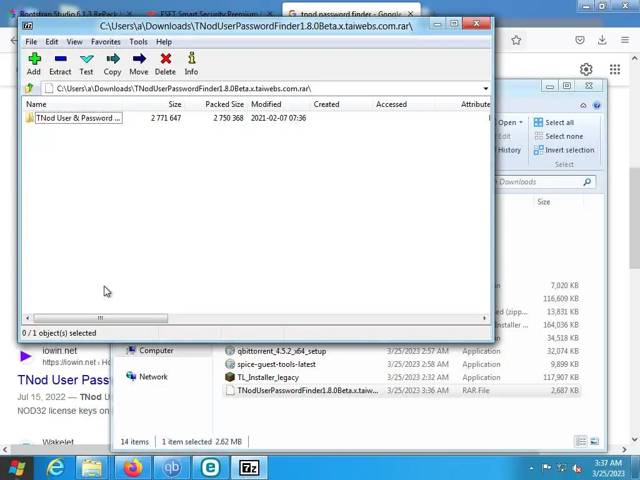Switch to the 7-Zip taskbar button
The height and width of the screenshot is (480, 640).
pyautogui.click(x=249, y=467)
